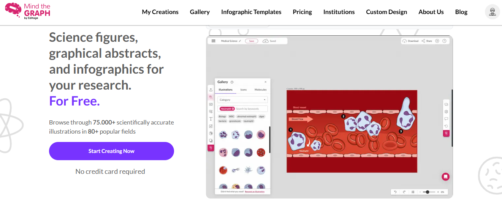The image size is (502, 219).
Task: Expand the Category dropdown in Gallery
Action: [x=242, y=100]
